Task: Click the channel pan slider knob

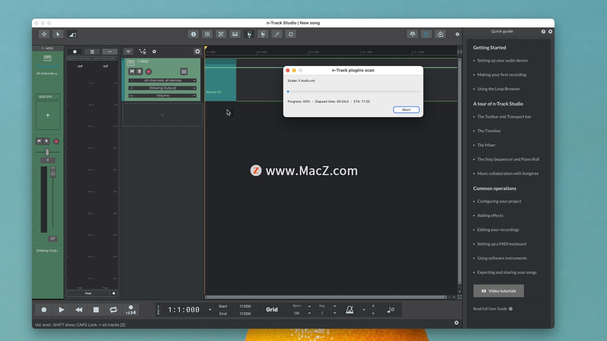Action: tap(47, 152)
